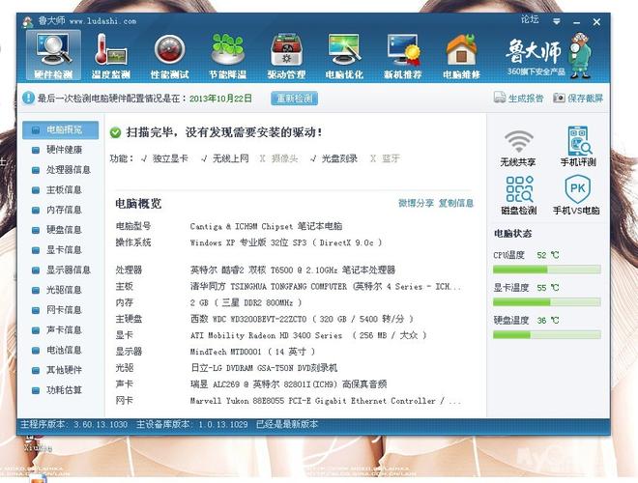Open 电脑维修 computer repair

(461, 56)
